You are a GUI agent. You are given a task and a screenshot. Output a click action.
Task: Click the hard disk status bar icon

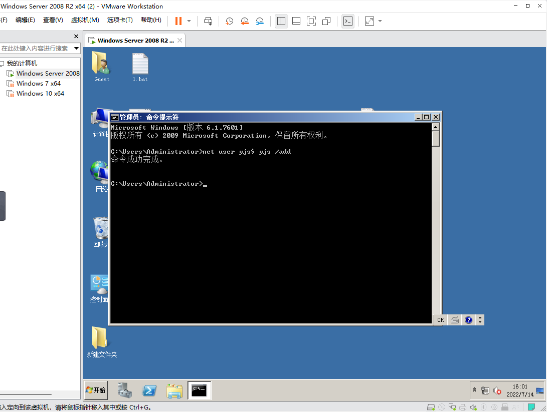coord(431,407)
